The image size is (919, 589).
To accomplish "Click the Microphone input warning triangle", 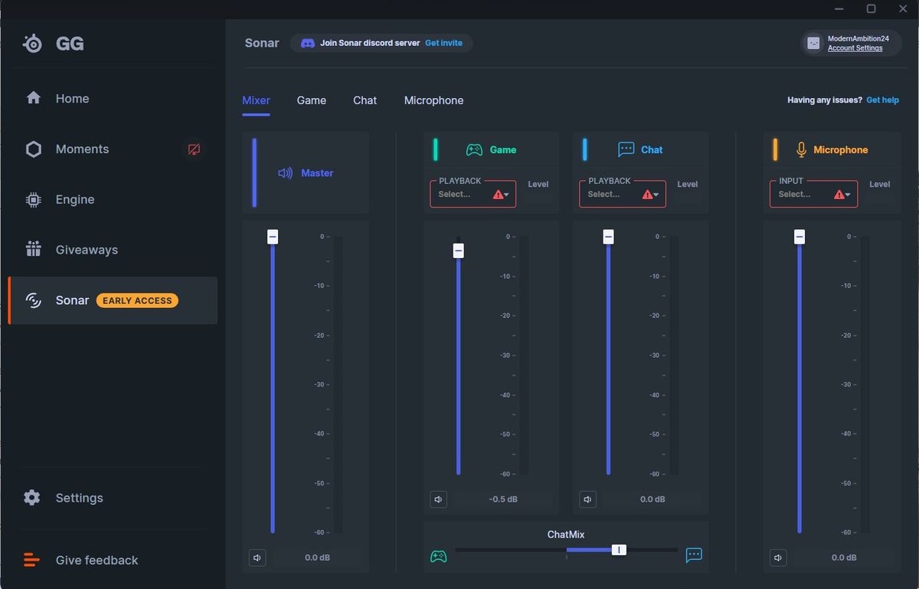I will pos(839,195).
